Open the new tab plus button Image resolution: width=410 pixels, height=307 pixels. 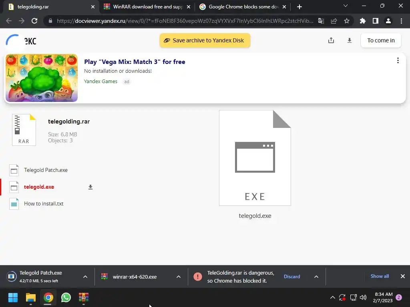pyautogui.click(x=299, y=7)
